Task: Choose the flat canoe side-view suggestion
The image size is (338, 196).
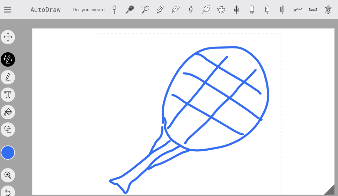Action: click(313, 9)
